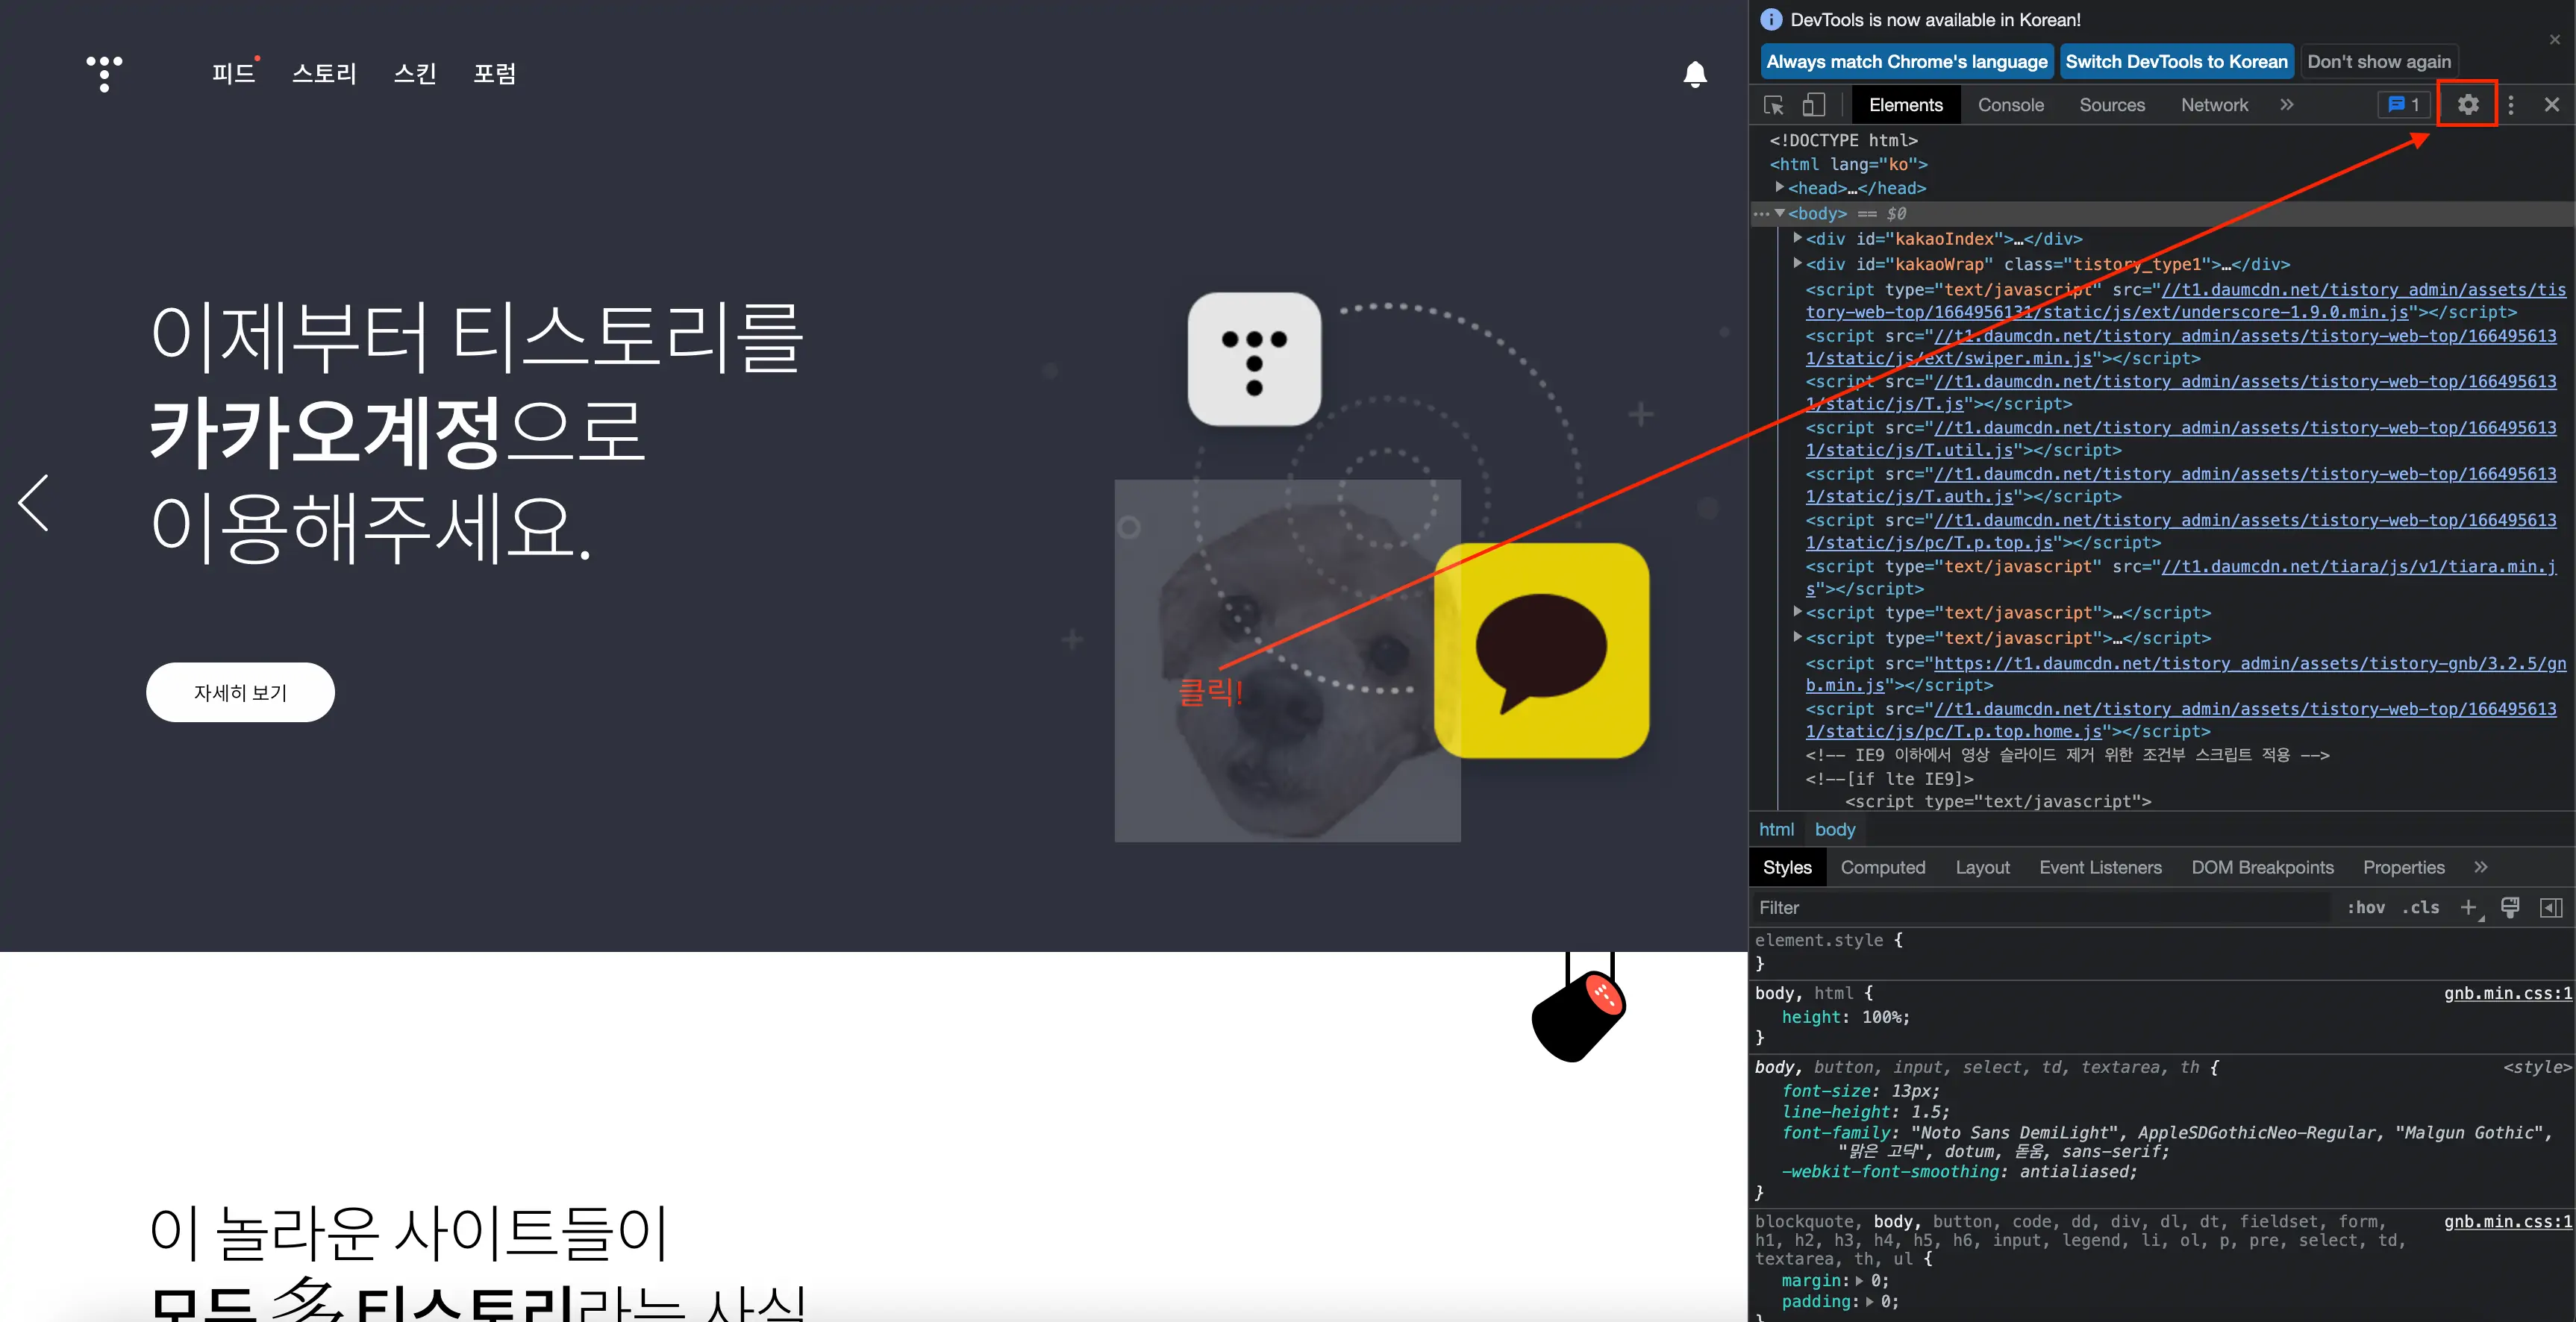
Task: Toggle element pseudo states with :hov
Action: (x=2366, y=907)
